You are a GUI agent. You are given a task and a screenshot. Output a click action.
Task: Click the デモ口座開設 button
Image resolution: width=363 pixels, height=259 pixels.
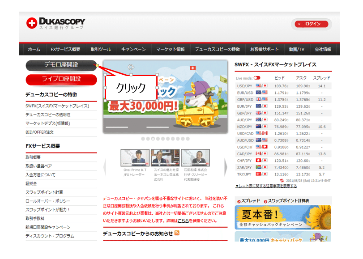tap(61, 65)
